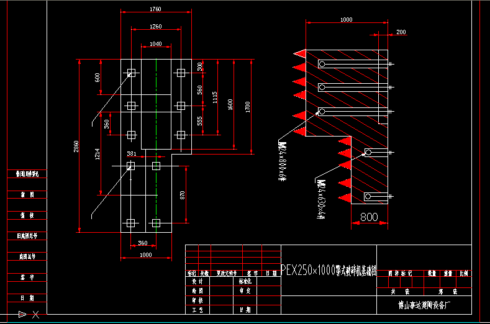Click the PEX250×1000 drawing title text

pyautogui.click(x=329, y=271)
